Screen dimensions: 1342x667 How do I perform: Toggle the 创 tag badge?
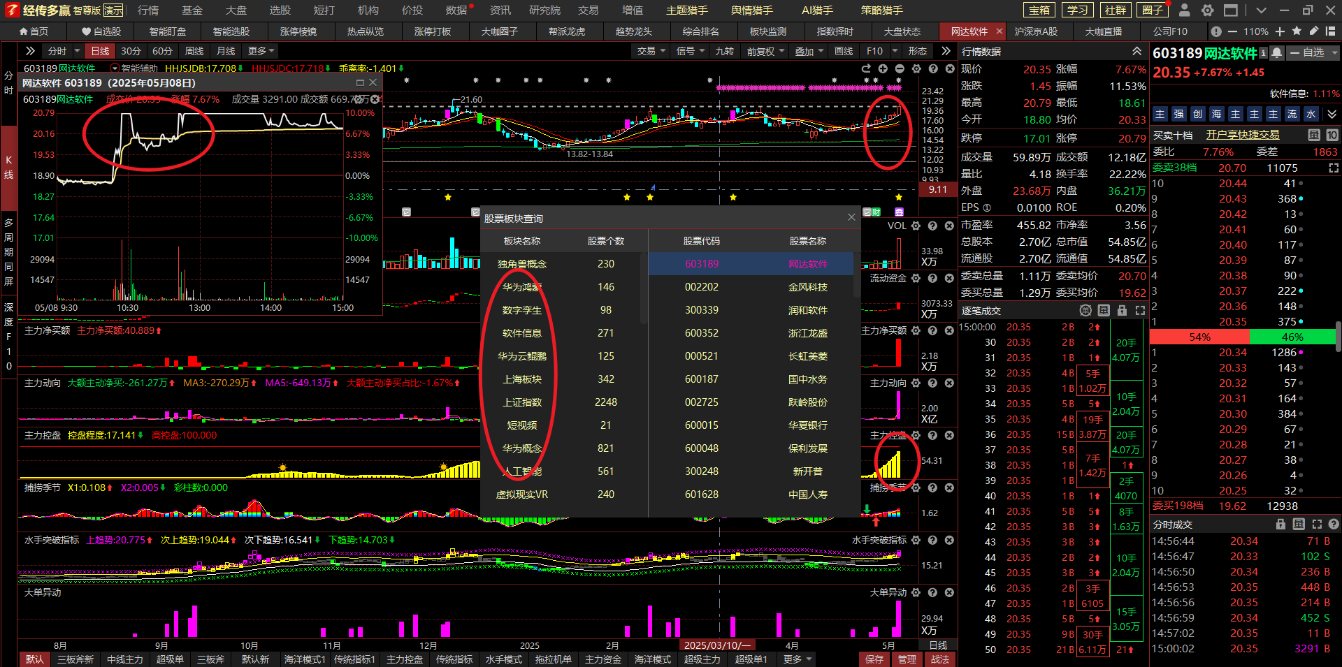click(1198, 114)
